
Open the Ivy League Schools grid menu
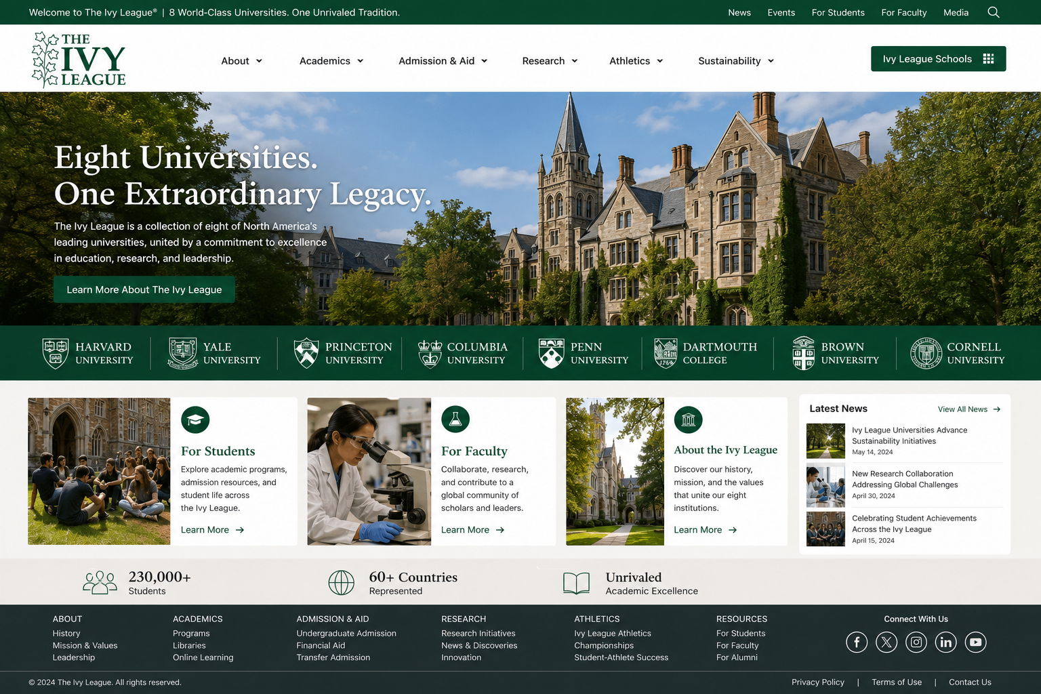click(x=939, y=59)
